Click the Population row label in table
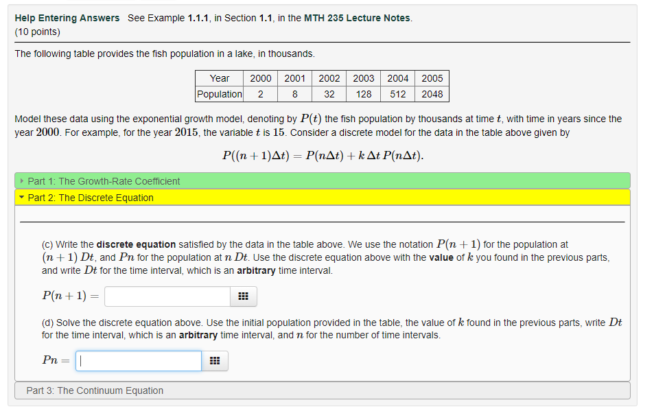The width and height of the screenshot is (654, 409). coord(218,93)
